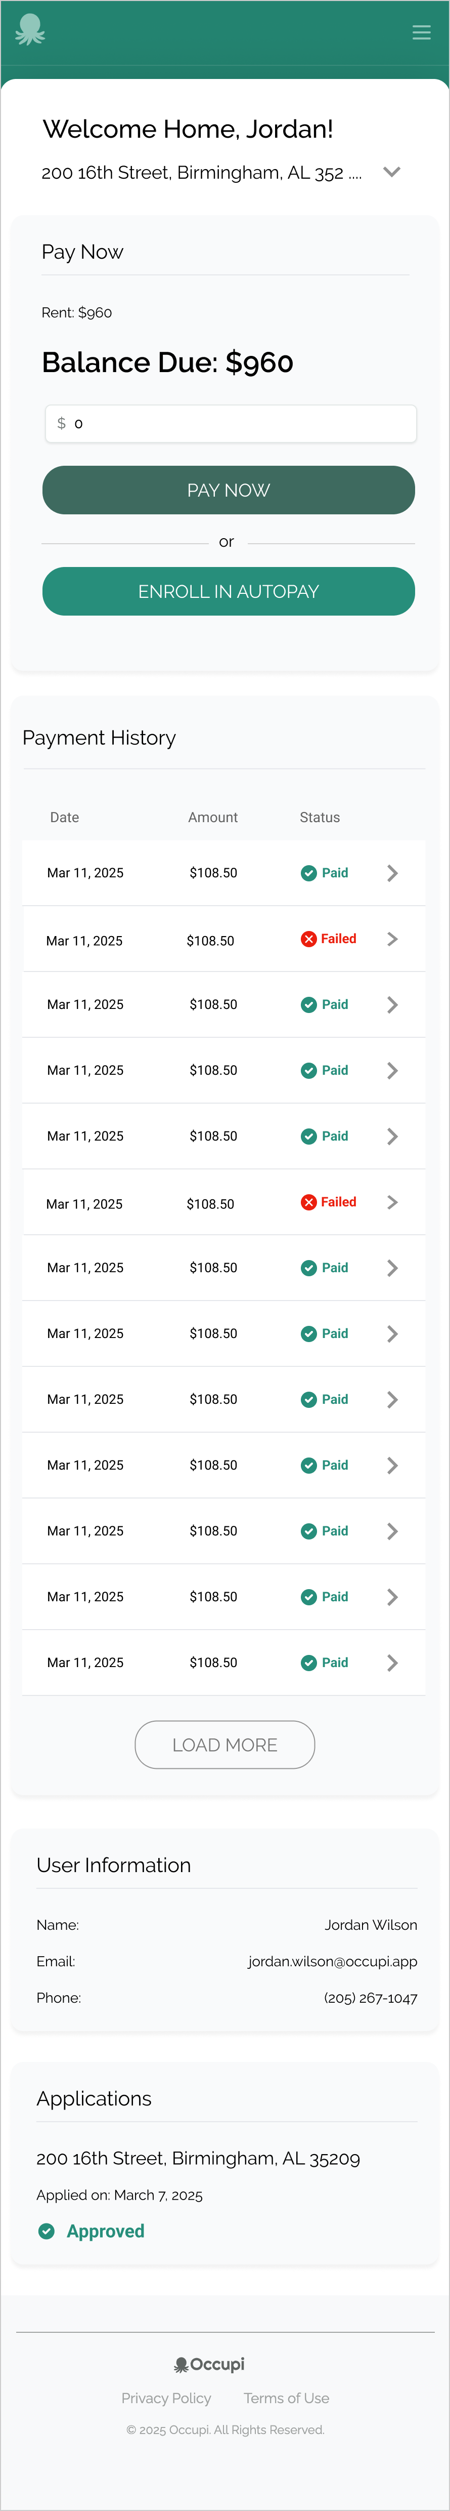This screenshot has width=450, height=2511.
Task: Click the Occupi octopus logo in header
Action: [30, 29]
